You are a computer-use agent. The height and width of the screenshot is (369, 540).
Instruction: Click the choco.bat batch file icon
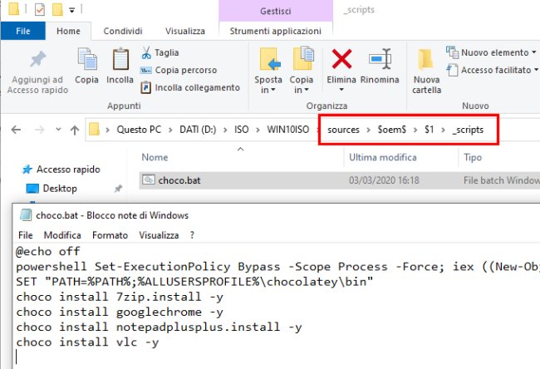point(149,180)
